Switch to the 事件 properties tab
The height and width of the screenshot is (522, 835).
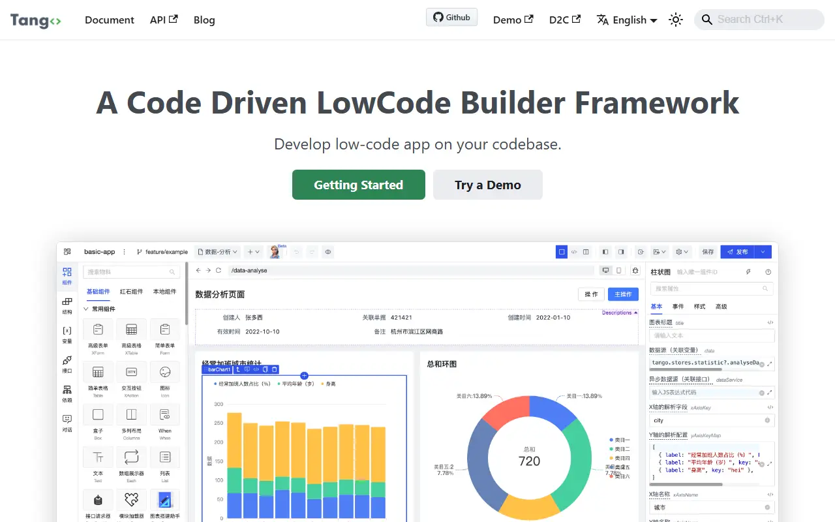click(678, 307)
